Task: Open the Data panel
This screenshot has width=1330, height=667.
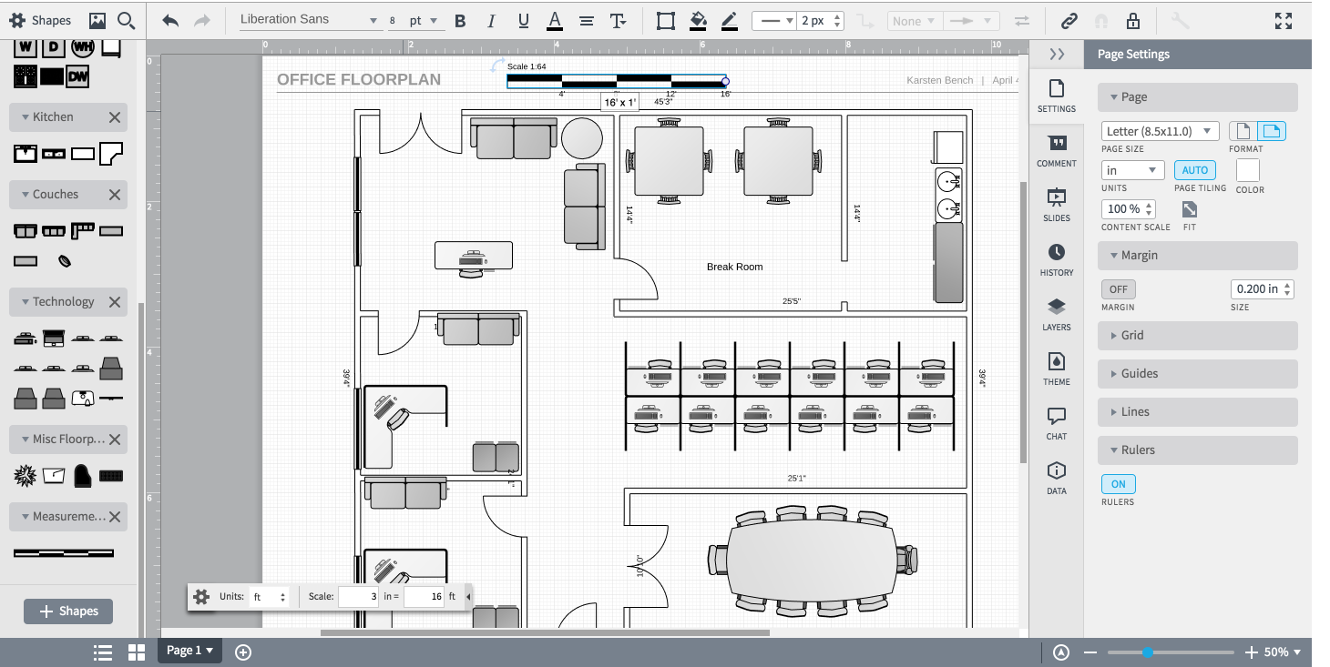Action: [1057, 478]
